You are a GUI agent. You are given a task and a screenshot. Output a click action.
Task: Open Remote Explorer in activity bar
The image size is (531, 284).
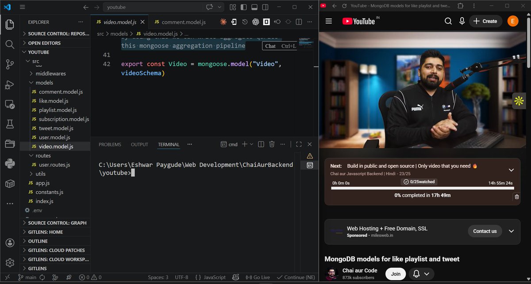(x=10, y=105)
